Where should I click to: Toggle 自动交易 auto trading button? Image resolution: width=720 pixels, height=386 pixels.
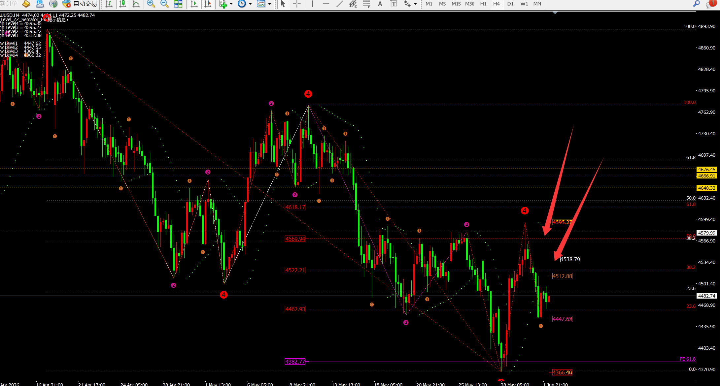tap(80, 4)
